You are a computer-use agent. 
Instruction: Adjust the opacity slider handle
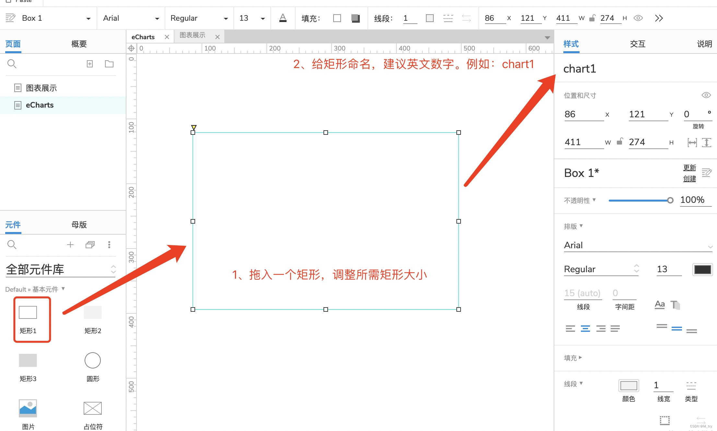[670, 200]
